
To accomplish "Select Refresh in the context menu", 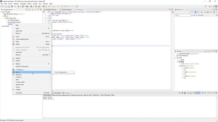I will click(32, 64).
